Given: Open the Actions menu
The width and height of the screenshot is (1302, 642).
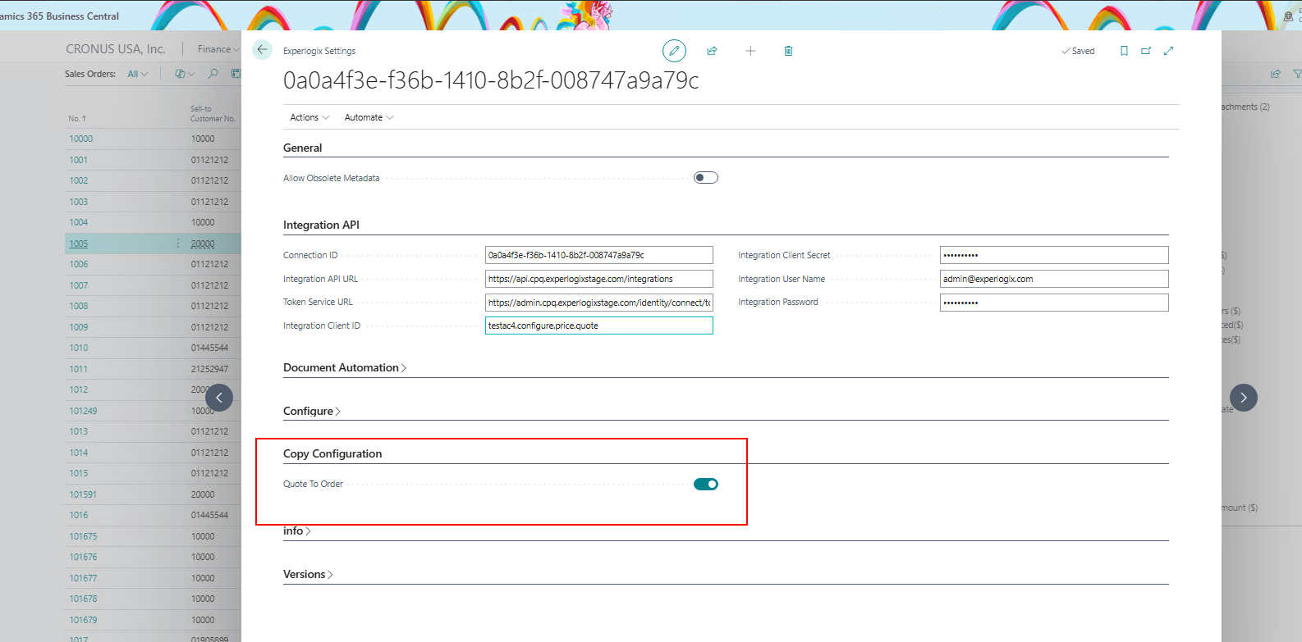Looking at the screenshot, I should 309,117.
